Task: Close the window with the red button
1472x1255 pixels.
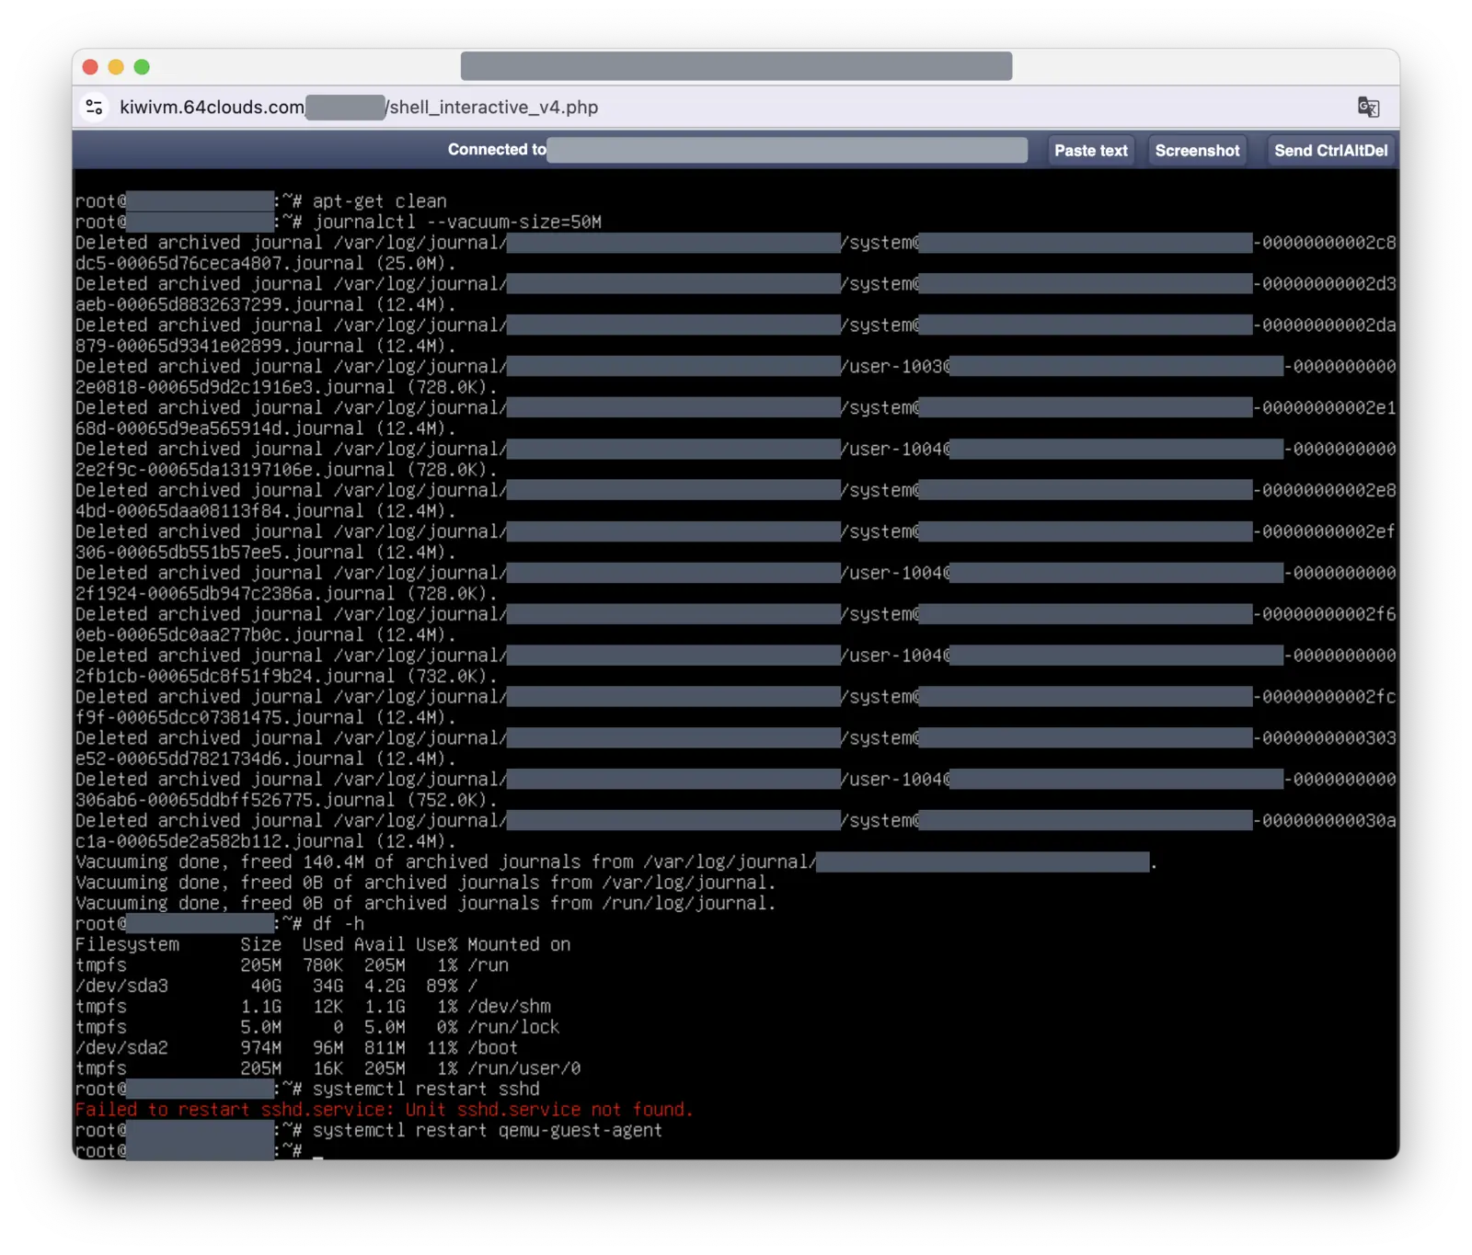Action: tap(90, 67)
